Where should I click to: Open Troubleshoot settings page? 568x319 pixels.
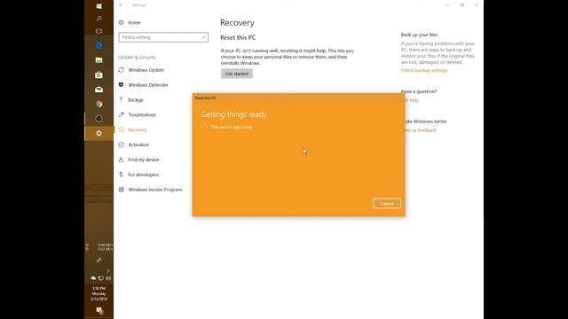142,114
